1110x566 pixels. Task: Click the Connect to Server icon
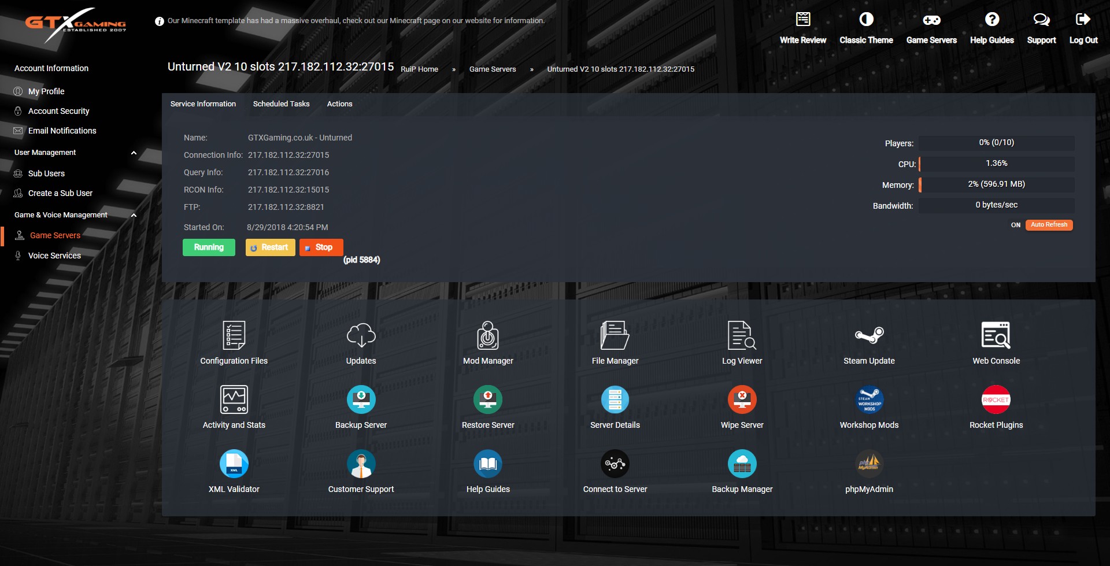(615, 464)
